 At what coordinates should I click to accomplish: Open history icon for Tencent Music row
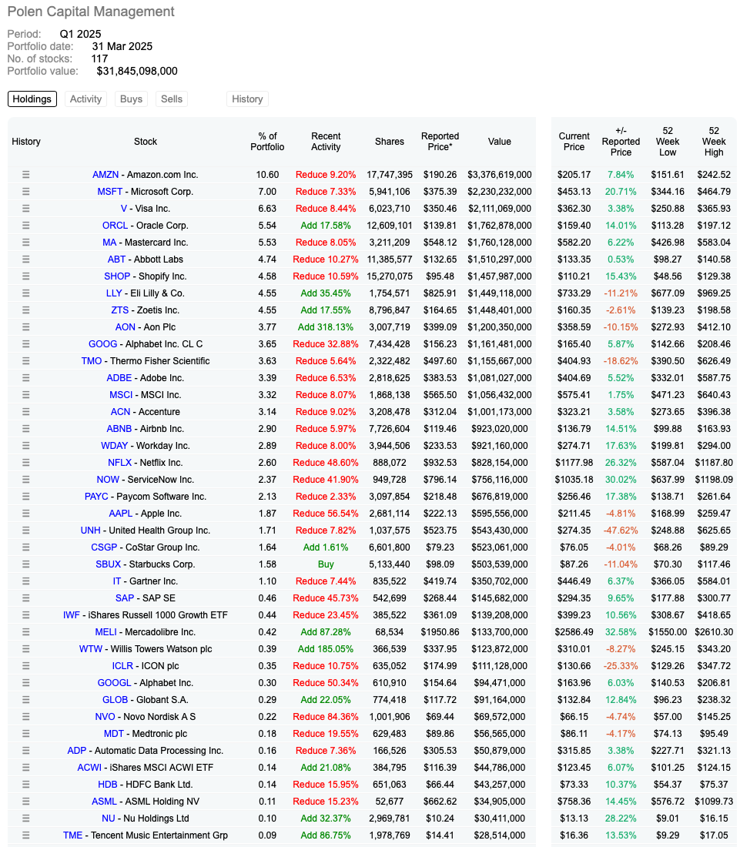pyautogui.click(x=26, y=835)
